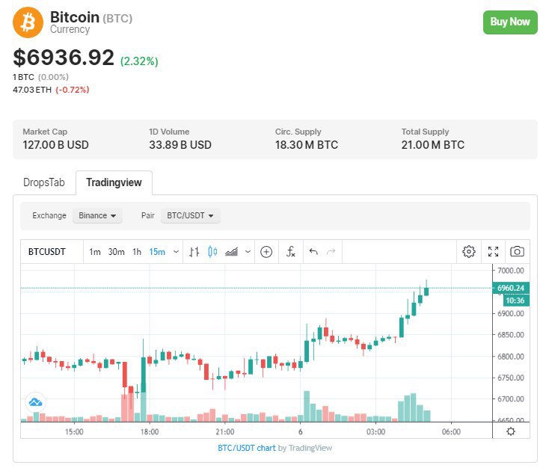
Task: Click the 7000.00 price axis label
Action: [x=511, y=271]
